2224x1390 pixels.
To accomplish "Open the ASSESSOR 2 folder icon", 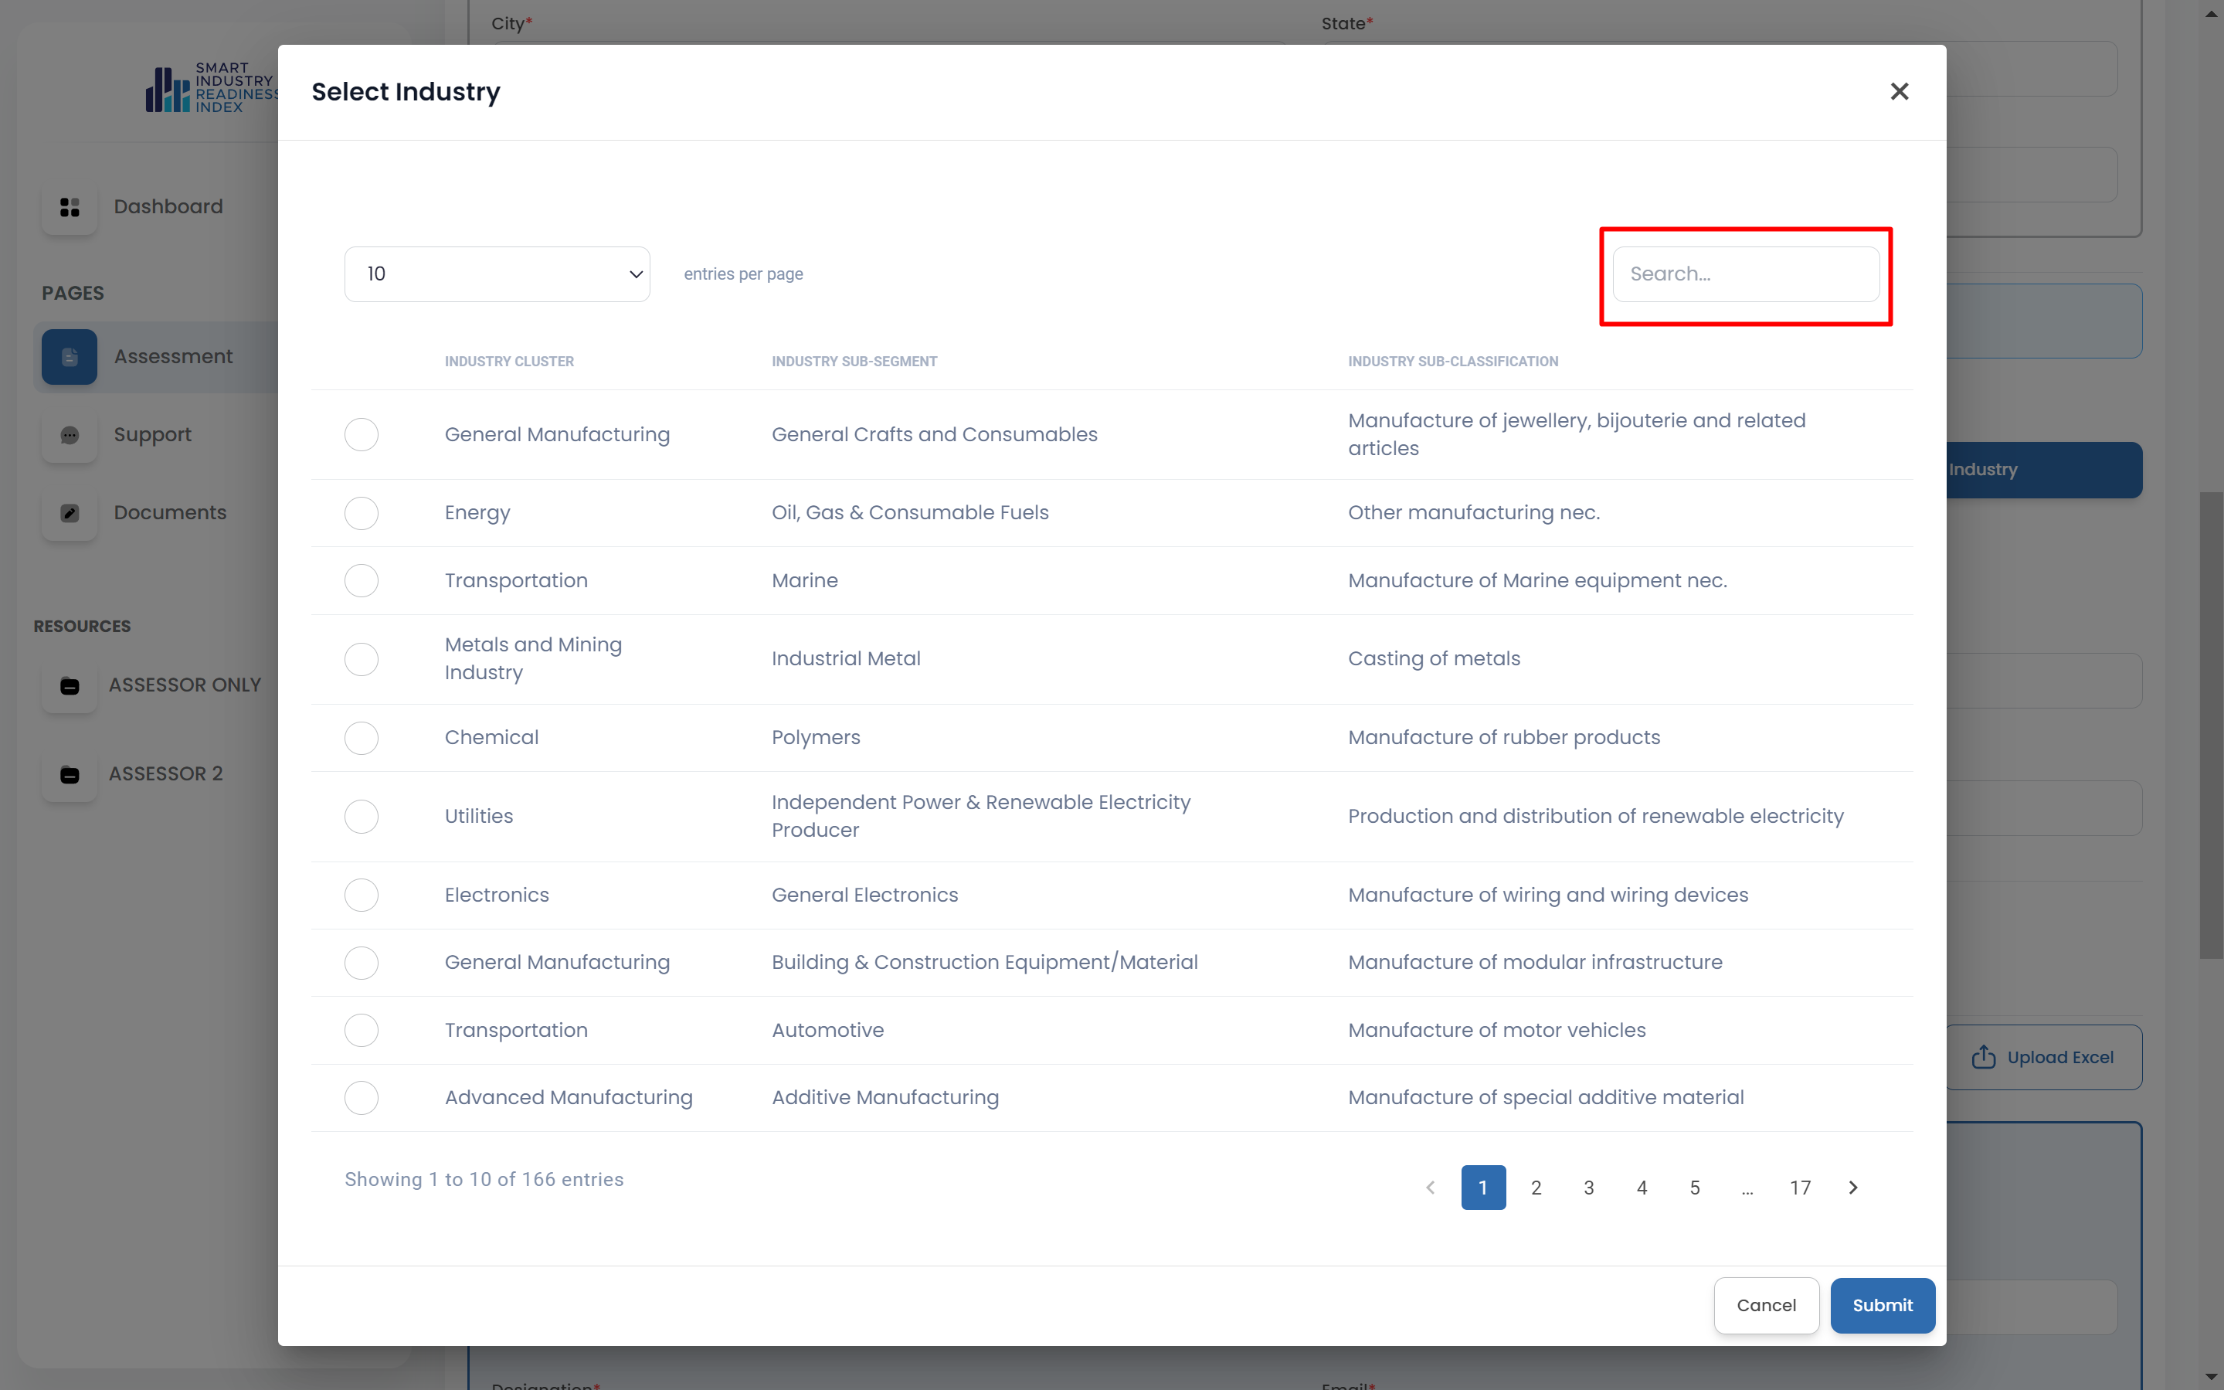I will (70, 775).
